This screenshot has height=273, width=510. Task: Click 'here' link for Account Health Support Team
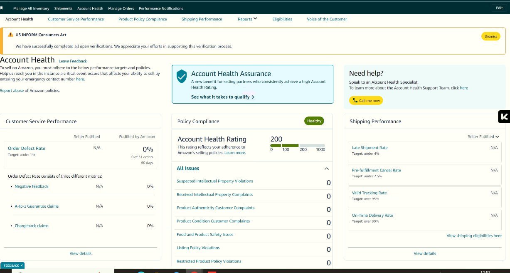464,88
